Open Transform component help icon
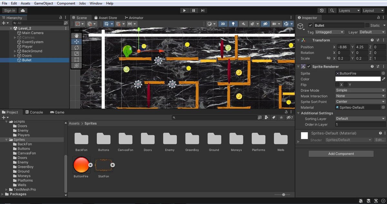This screenshot has height=204, width=387. [372, 40]
